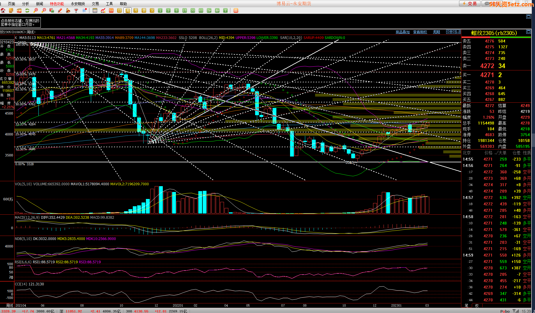This screenshot has width=535, height=313.
Task: Go to the home page icon
Action: point(3,10)
